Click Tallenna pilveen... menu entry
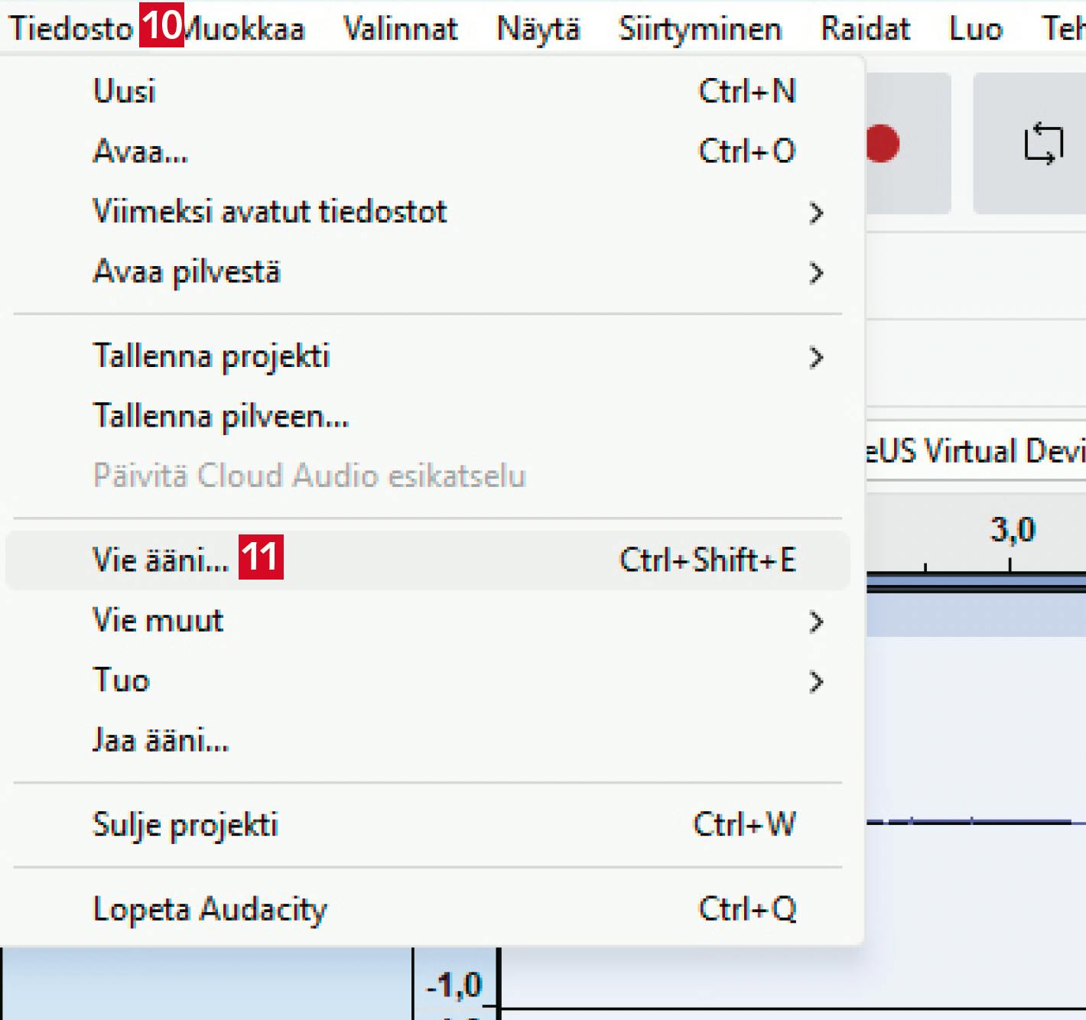Viewport: 1086px width, 1020px height. click(220, 417)
